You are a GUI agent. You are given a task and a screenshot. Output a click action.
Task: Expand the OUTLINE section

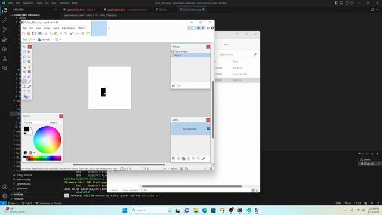click(x=18, y=195)
